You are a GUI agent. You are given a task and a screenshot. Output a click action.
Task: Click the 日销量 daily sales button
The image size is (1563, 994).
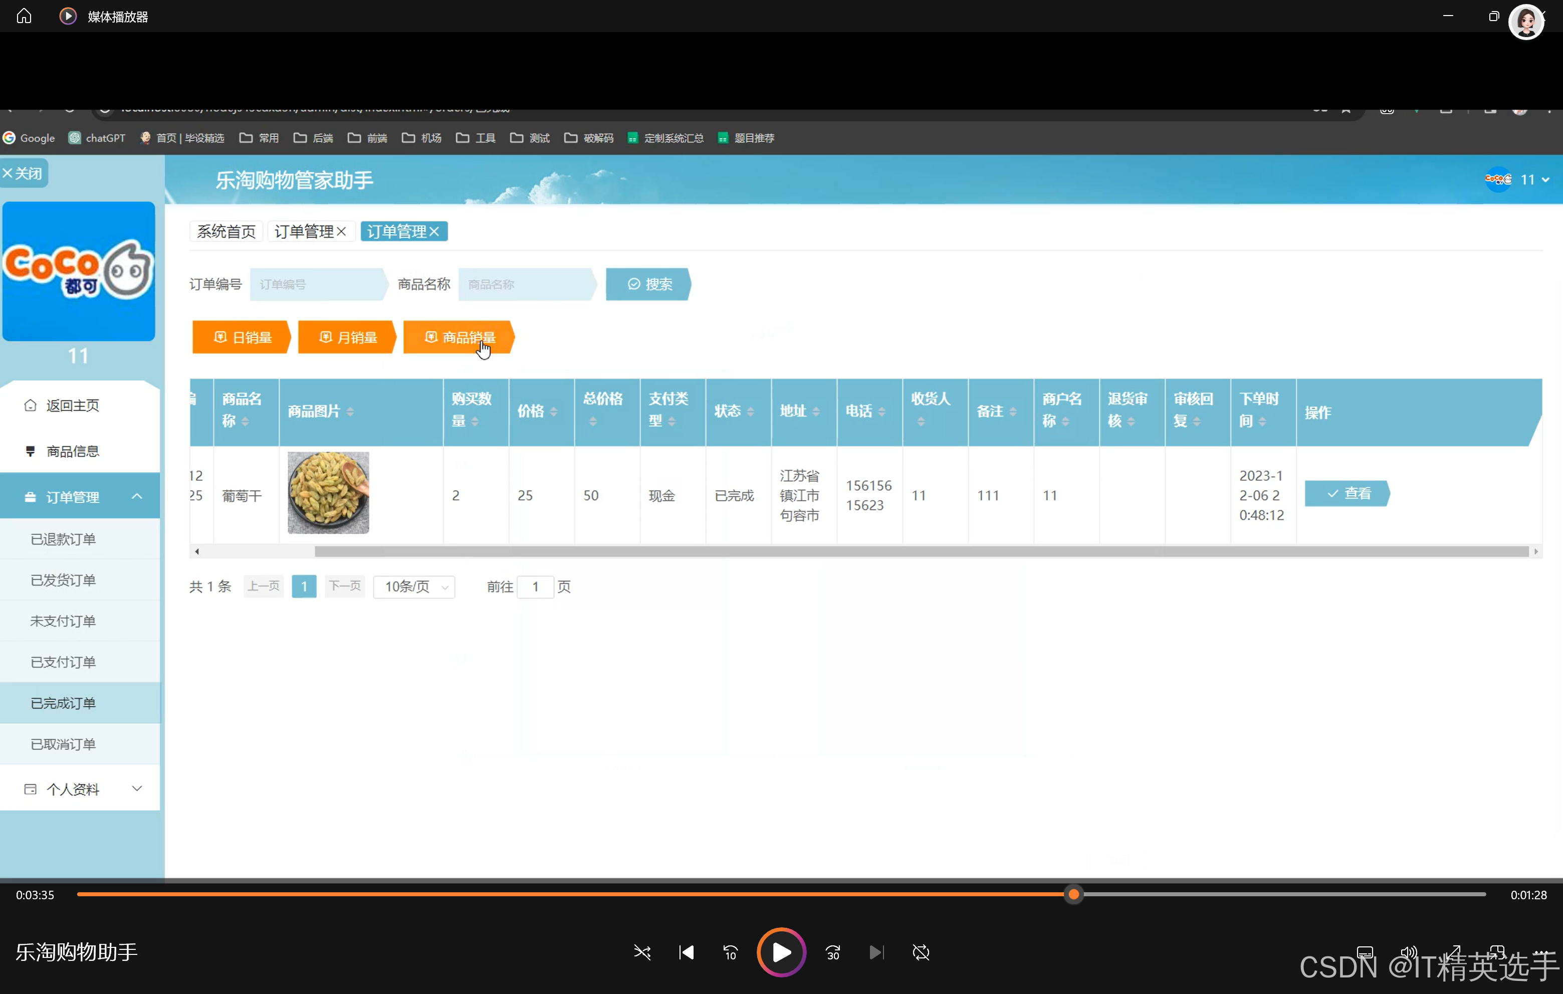242,338
